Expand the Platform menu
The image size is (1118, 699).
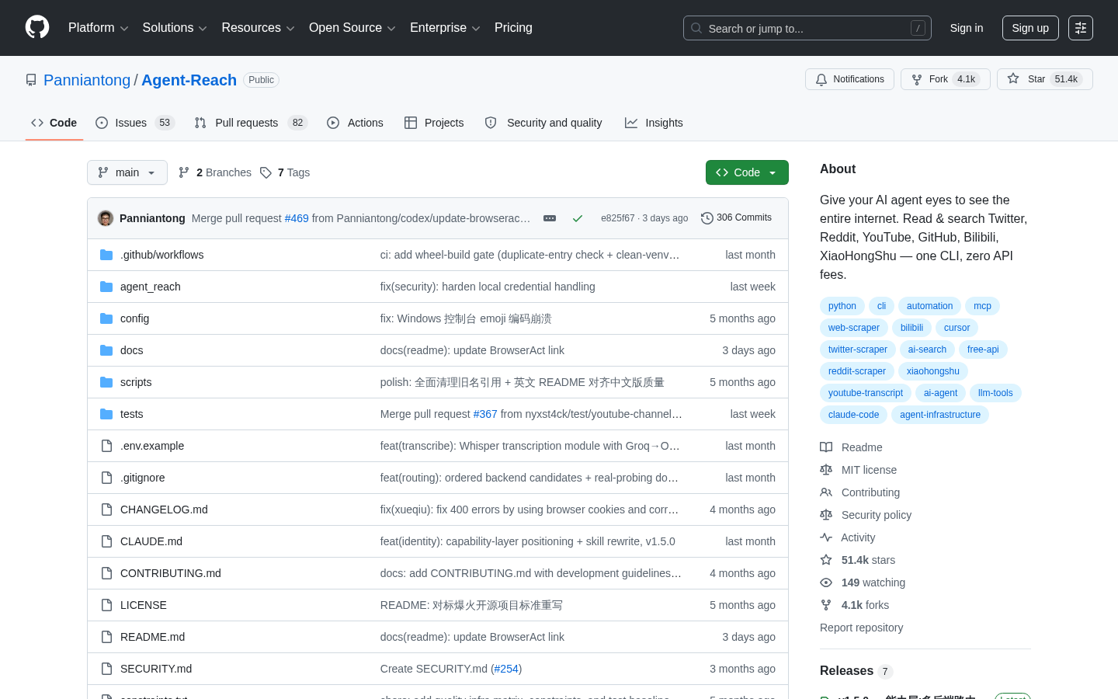click(x=98, y=28)
